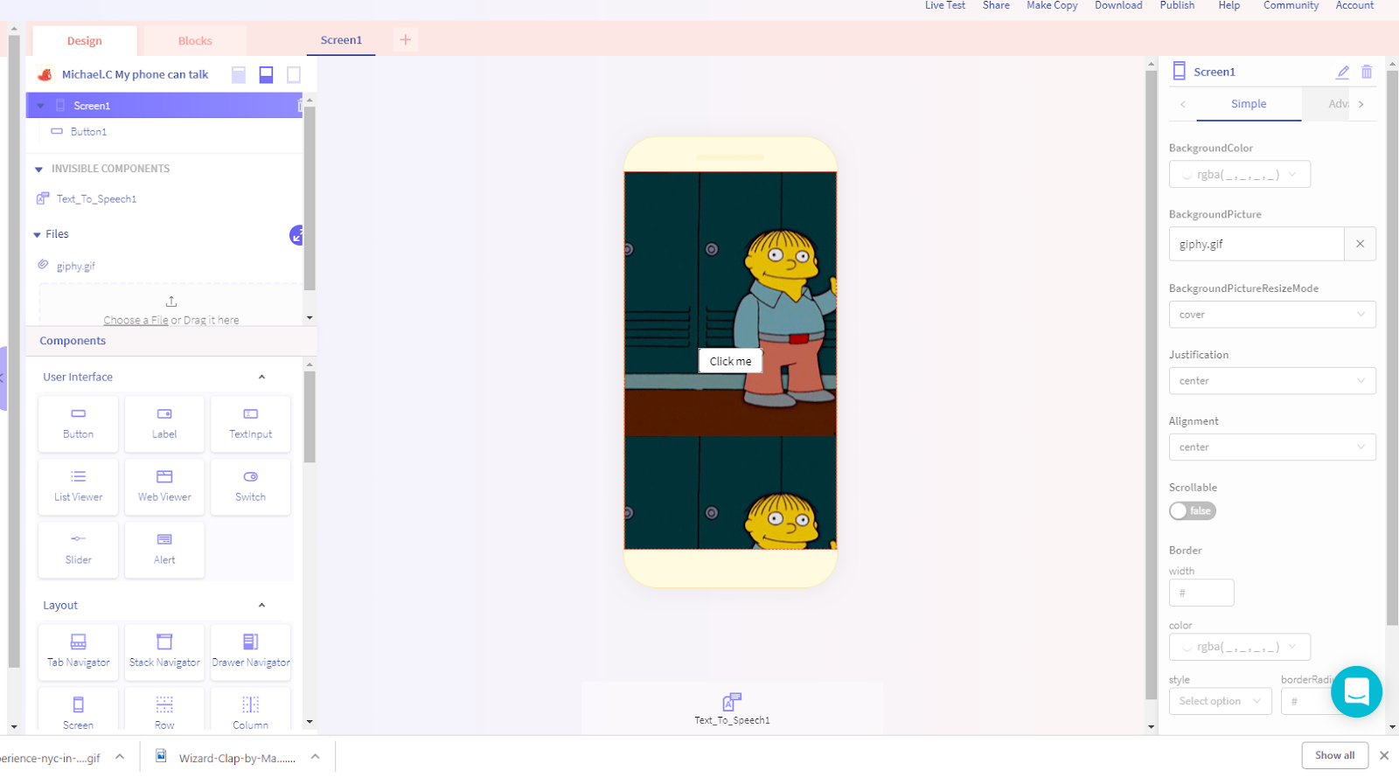Add a Stack Navigator layout
This screenshot has width=1399, height=777.
point(164,652)
